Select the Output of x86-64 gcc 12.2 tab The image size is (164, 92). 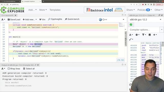point(18,65)
